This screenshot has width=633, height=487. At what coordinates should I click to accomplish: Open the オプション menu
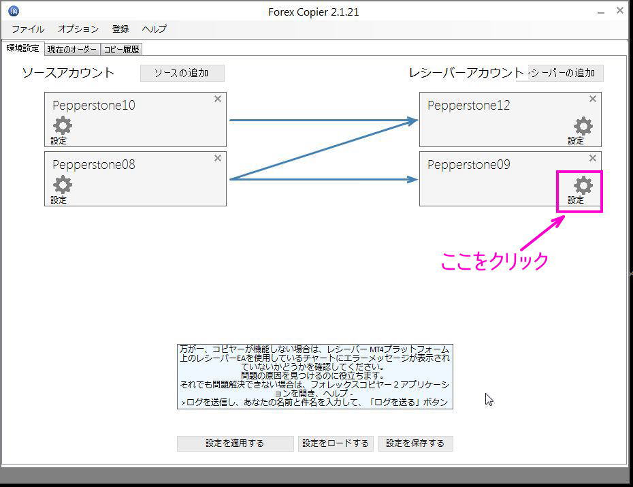point(77,29)
